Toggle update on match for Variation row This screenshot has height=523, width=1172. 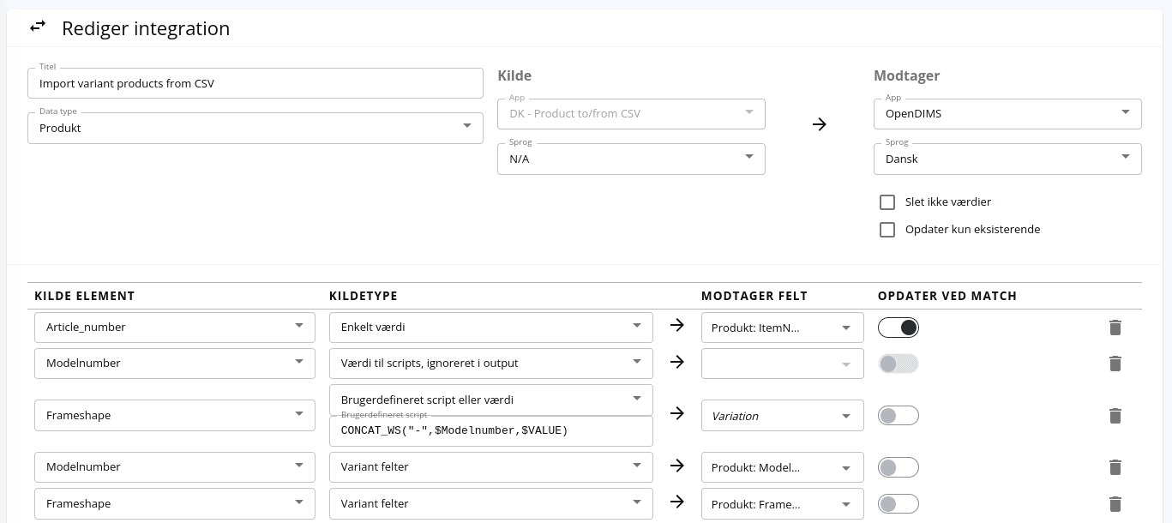899,416
